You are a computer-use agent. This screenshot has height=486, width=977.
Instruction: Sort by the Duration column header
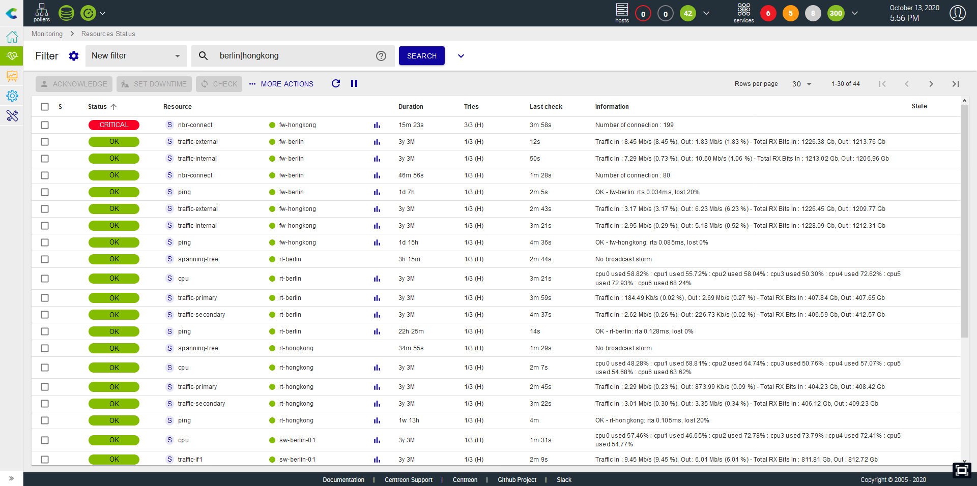(x=411, y=107)
